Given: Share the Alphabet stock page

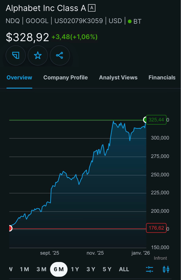Looking at the screenshot, I should (60, 55).
